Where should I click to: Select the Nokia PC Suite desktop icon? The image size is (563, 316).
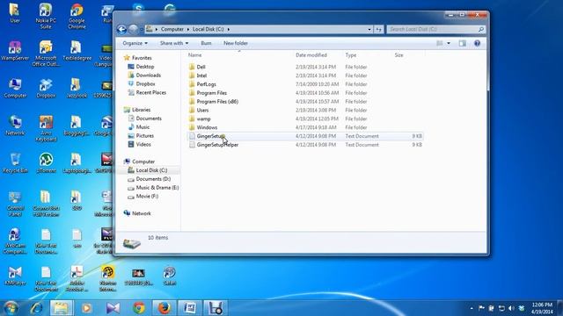46,16
